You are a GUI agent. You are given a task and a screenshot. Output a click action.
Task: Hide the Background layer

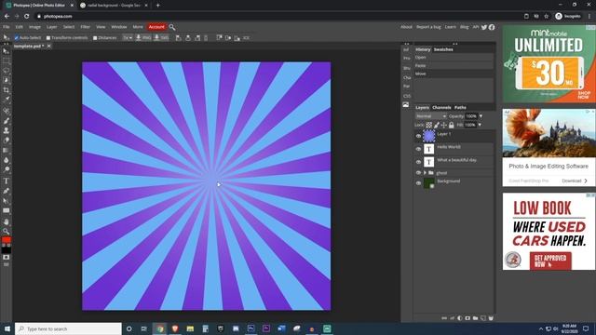tap(418, 183)
